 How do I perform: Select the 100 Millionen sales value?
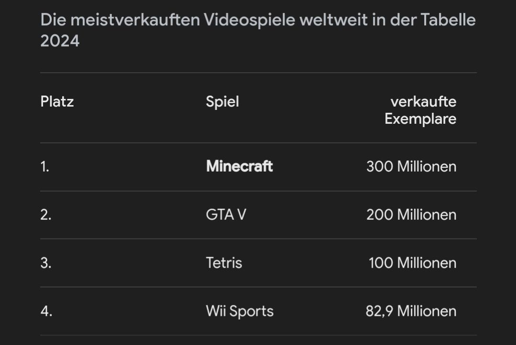tap(412, 263)
